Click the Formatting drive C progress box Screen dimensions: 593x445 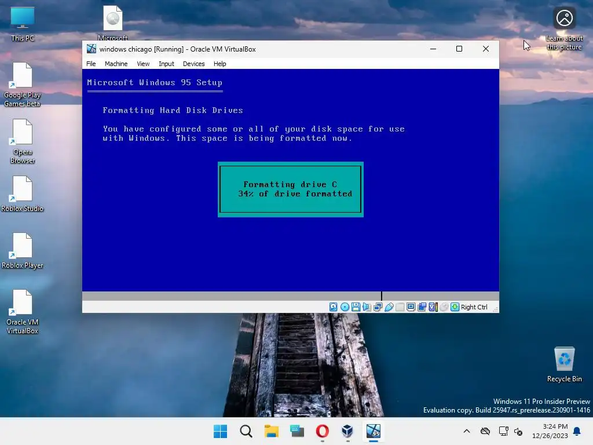pos(291,189)
